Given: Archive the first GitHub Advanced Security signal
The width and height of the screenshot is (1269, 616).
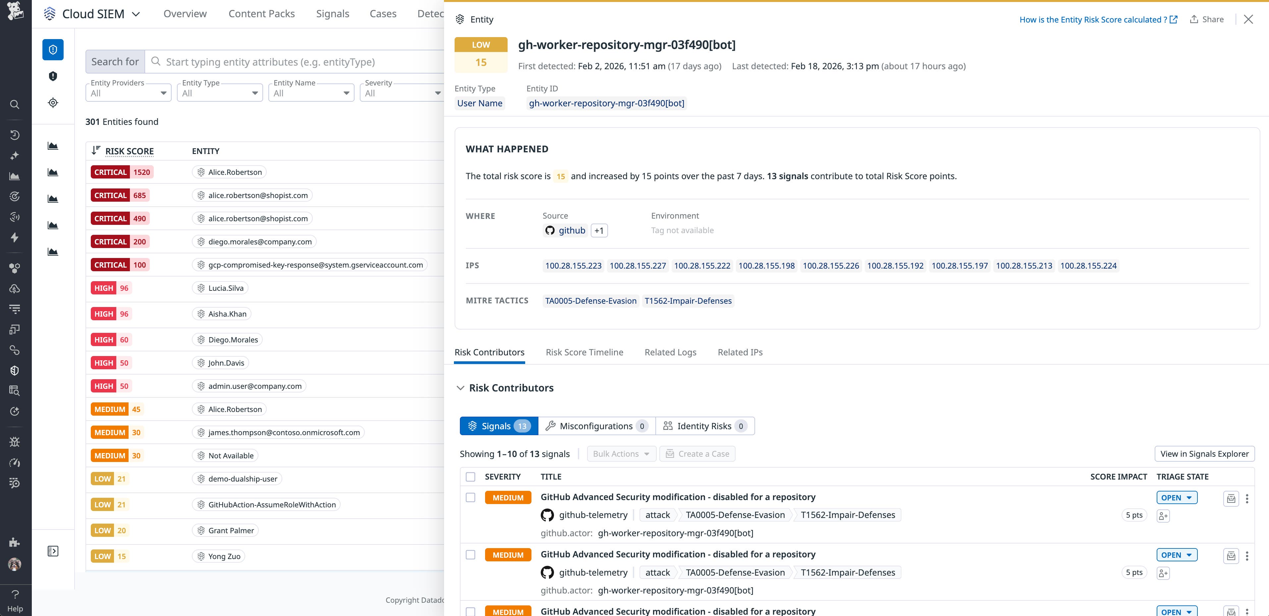Looking at the screenshot, I should coord(1231,498).
